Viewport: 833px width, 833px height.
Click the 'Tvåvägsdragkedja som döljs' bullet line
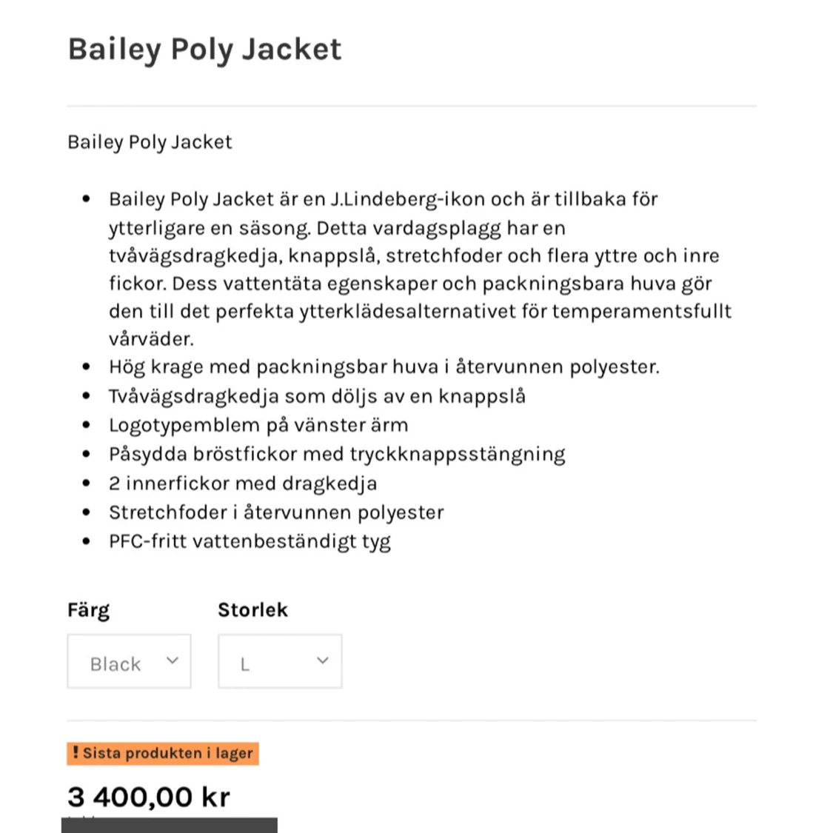[x=317, y=396]
